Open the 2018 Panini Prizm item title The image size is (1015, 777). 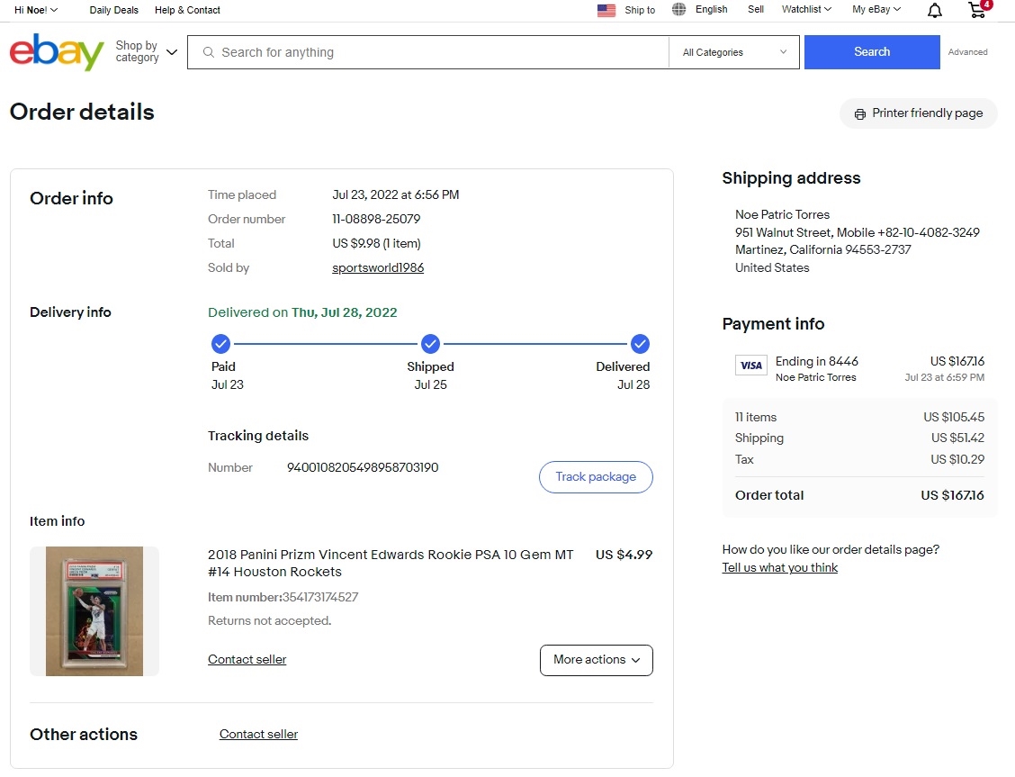coord(391,564)
